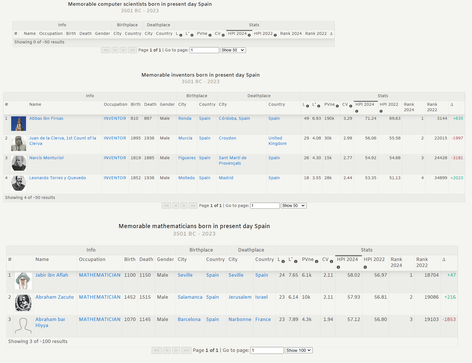Sort inventors table by Birth column

tap(135, 104)
